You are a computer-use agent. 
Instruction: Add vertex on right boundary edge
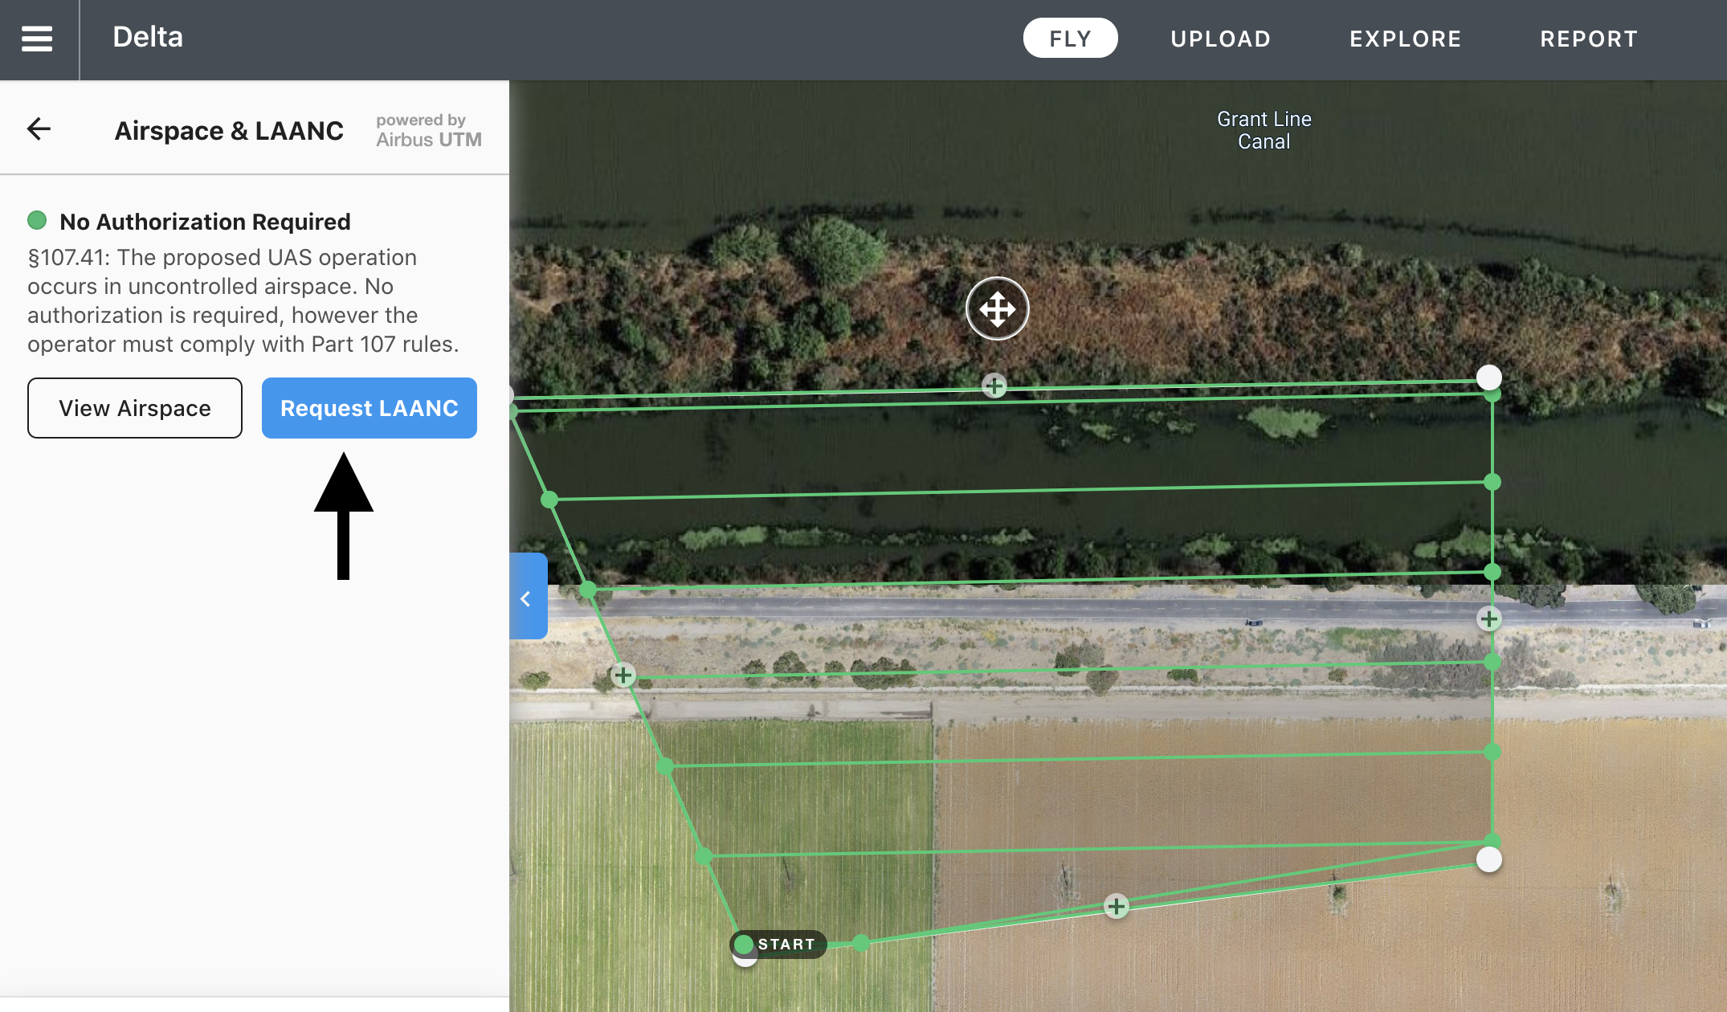pos(1489,618)
